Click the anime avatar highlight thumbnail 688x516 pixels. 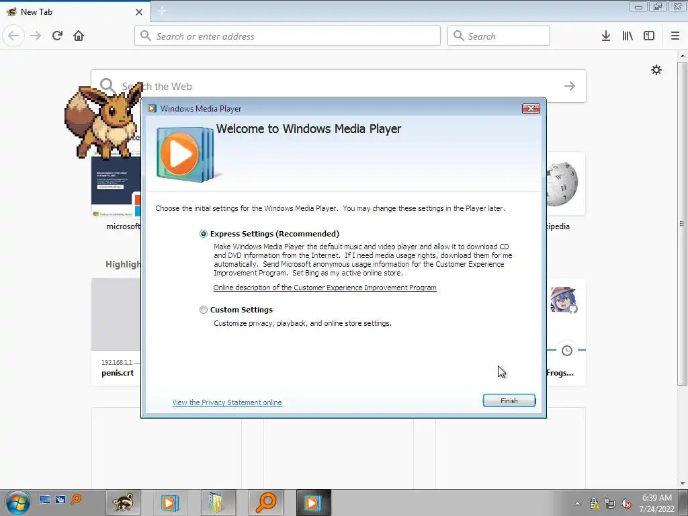(563, 300)
